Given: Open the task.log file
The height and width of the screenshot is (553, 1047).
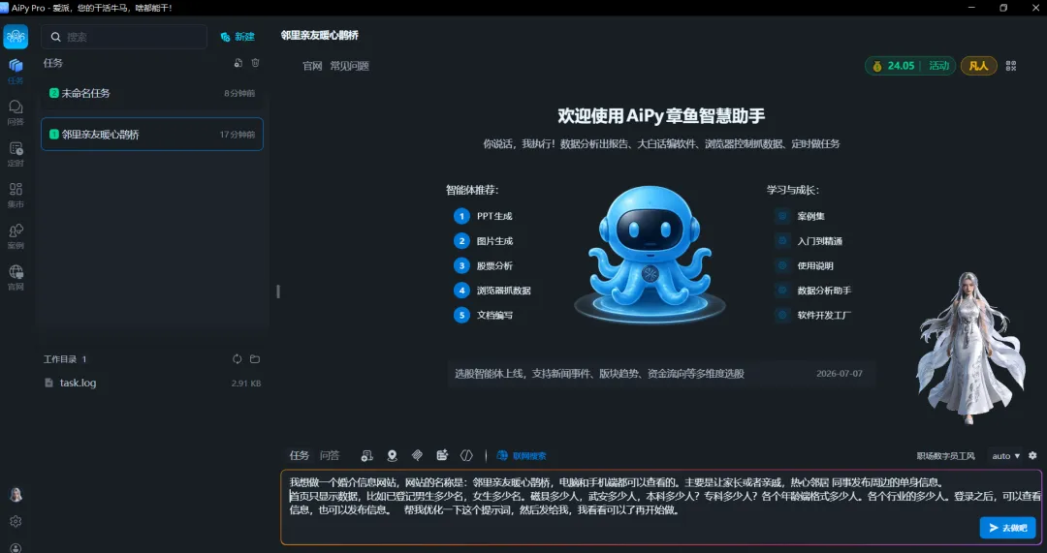Looking at the screenshot, I should click(152, 383).
